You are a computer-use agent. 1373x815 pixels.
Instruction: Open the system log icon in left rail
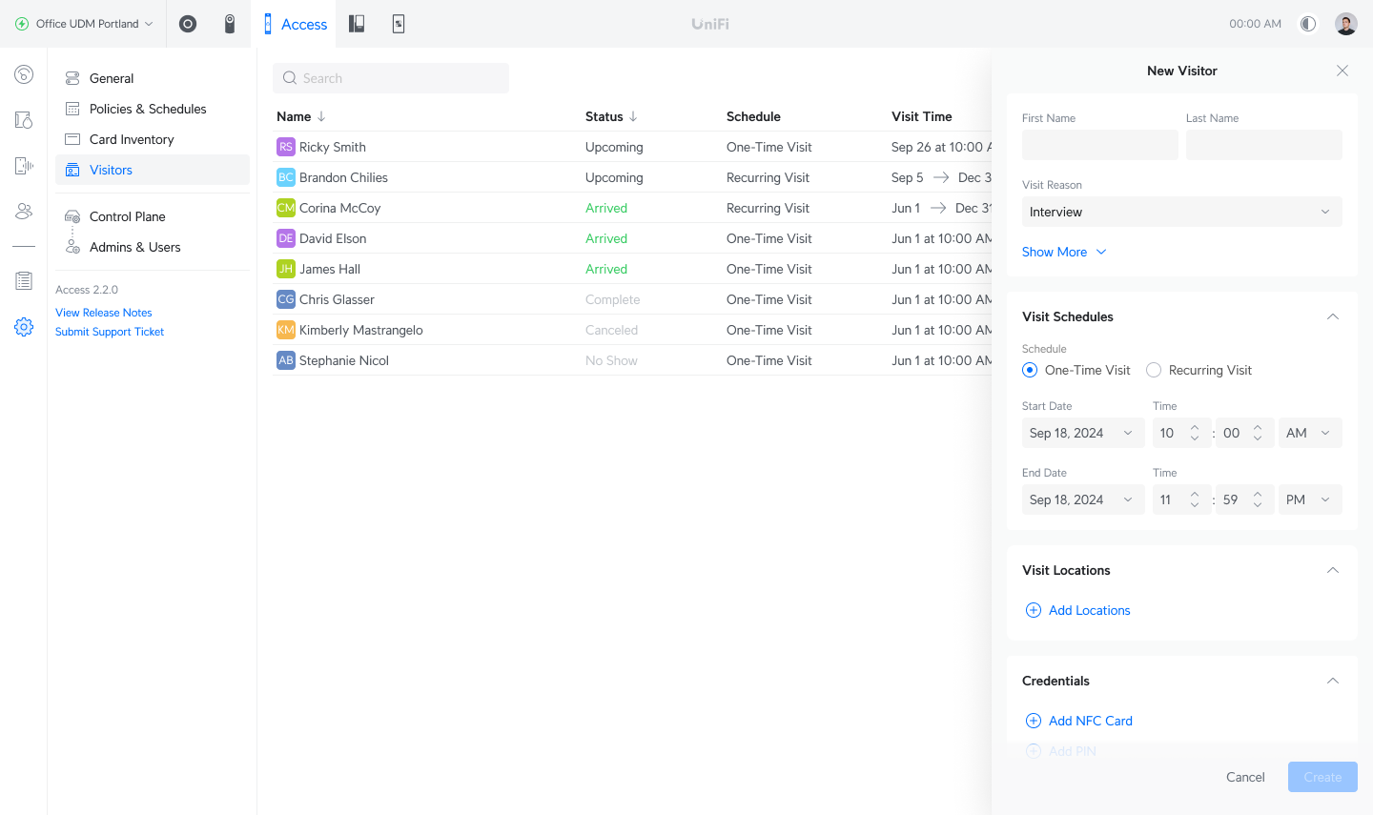[24, 281]
